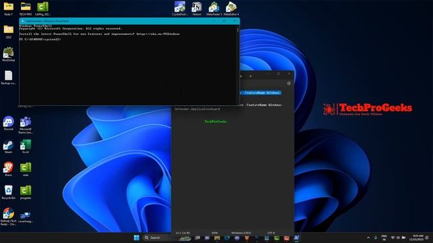Click the aka.ms/PSWindows link in PowerShell

click(x=158, y=34)
